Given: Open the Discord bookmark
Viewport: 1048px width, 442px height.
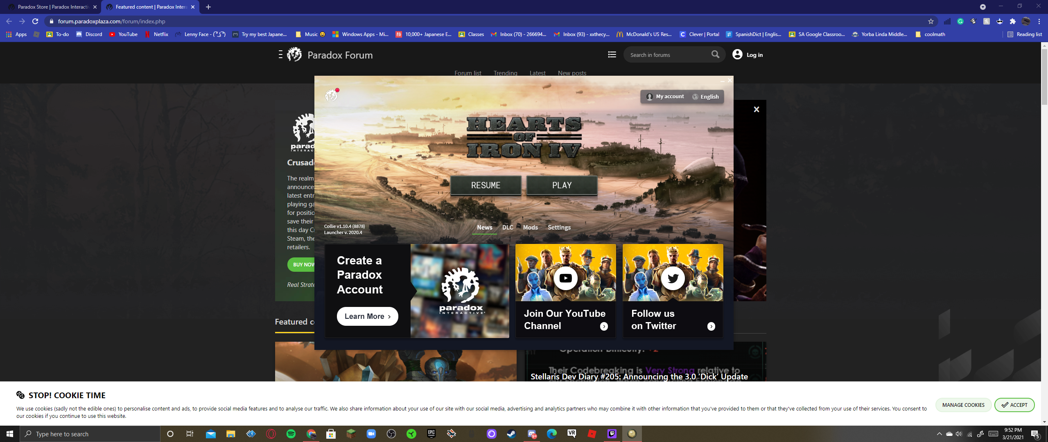Looking at the screenshot, I should (x=89, y=34).
